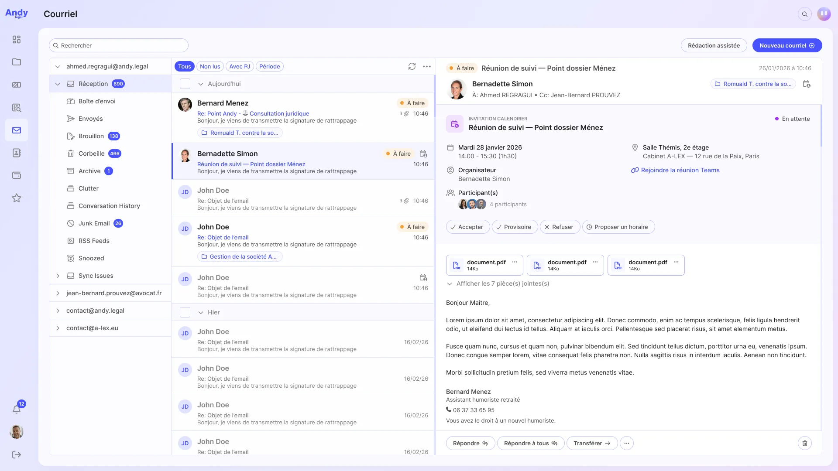This screenshot has width=838, height=471.
Task: Open options of the second document.pdf attachment
Action: click(595, 262)
